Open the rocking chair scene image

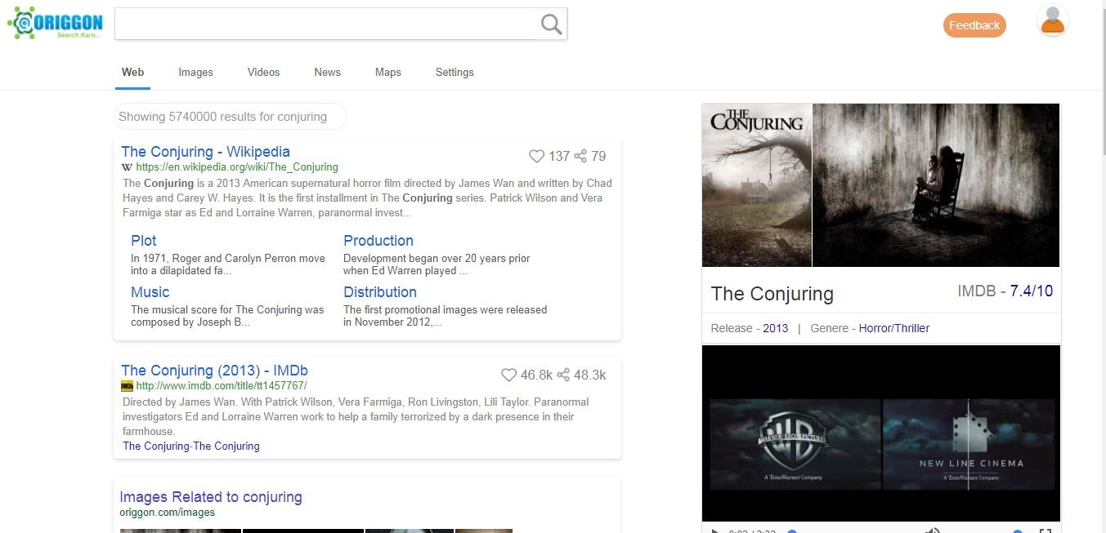click(936, 184)
